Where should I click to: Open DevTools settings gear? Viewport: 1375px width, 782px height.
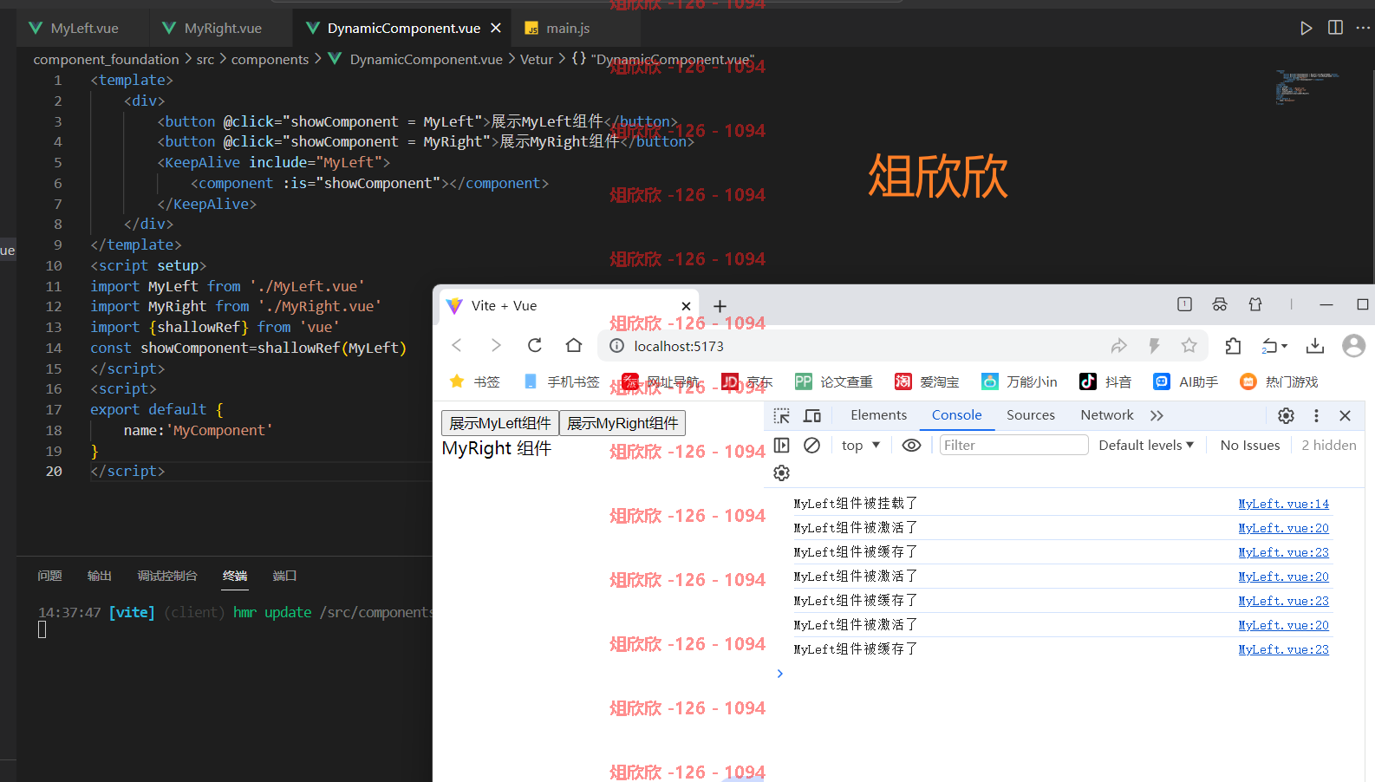[1287, 415]
